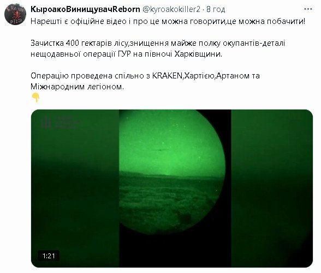Click the 'Міжнародним легіоном' text

pyautogui.click(x=77, y=87)
